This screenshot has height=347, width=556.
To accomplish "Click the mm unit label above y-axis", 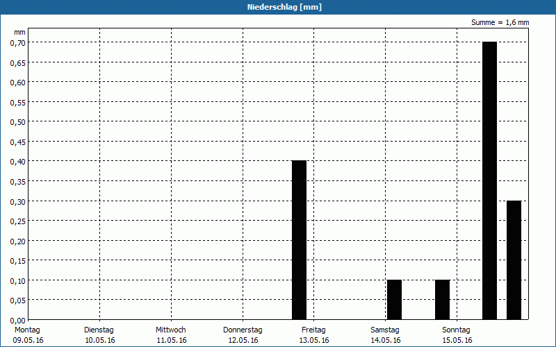I will 20,32.
